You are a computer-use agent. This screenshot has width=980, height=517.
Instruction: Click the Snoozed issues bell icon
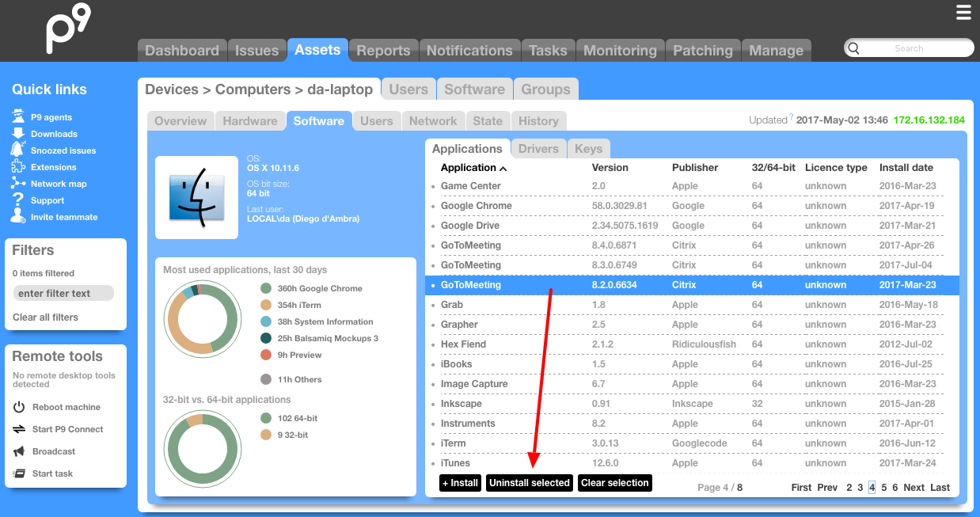(x=17, y=150)
